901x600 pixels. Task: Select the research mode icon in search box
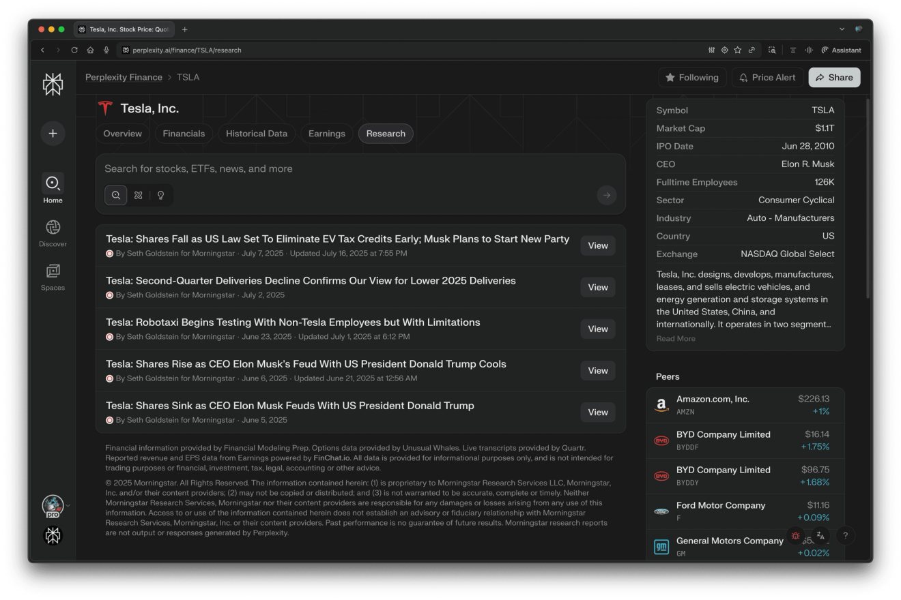[x=139, y=195]
